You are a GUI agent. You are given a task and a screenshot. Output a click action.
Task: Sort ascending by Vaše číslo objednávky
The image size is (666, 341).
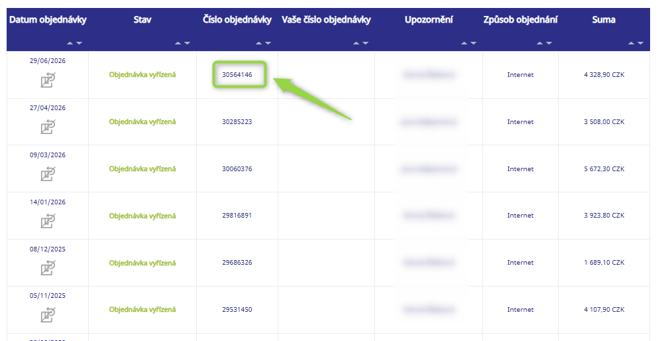[x=357, y=43]
